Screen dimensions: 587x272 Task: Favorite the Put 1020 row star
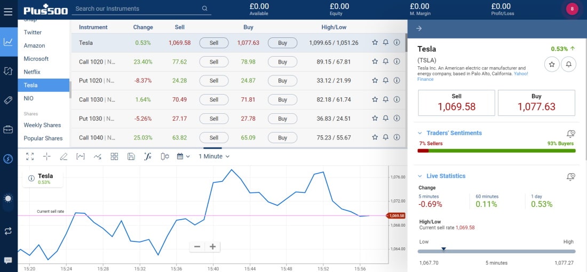(375, 80)
